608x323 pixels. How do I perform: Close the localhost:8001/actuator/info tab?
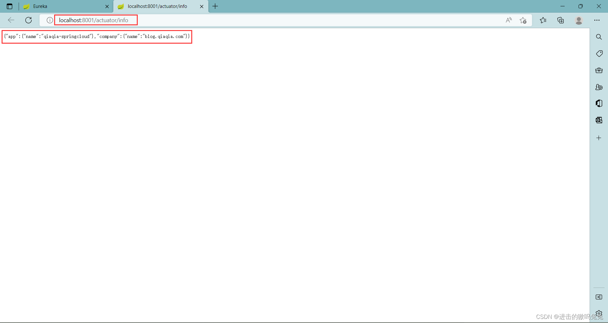[202, 6]
